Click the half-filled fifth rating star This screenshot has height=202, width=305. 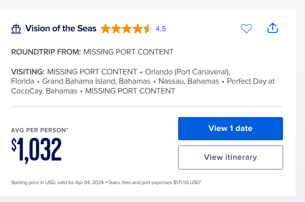pyautogui.click(x=148, y=28)
